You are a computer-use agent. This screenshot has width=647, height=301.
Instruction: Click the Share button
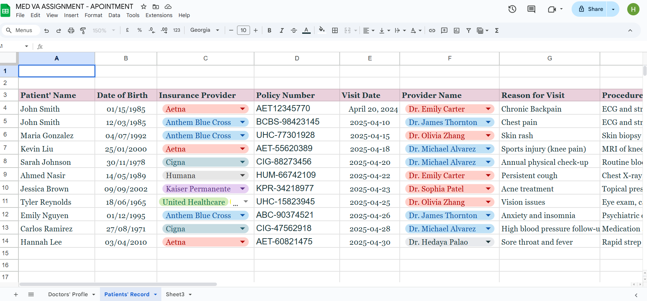[x=590, y=9]
